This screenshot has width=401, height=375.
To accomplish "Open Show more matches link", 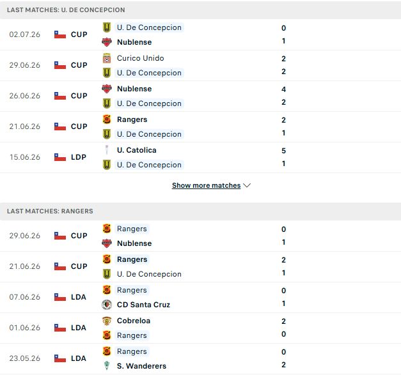I will (x=206, y=185).
